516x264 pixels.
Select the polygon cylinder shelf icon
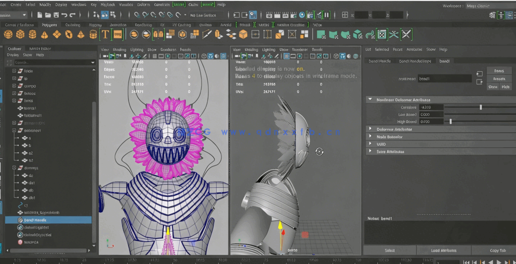[32, 35]
